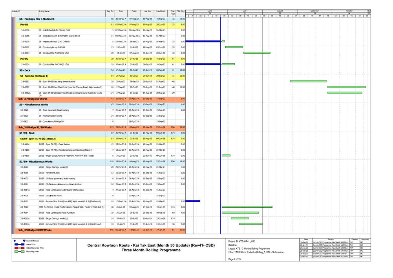
Task: Click the red Critical Remaining Work legend bar
Action: [x=20, y=248]
